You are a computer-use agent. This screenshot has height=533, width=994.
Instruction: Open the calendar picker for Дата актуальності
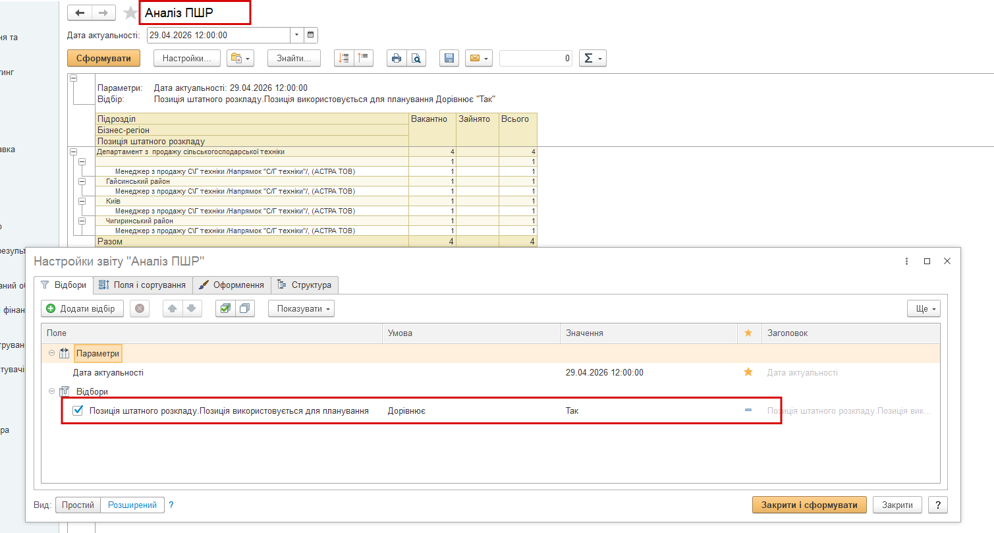coord(311,35)
